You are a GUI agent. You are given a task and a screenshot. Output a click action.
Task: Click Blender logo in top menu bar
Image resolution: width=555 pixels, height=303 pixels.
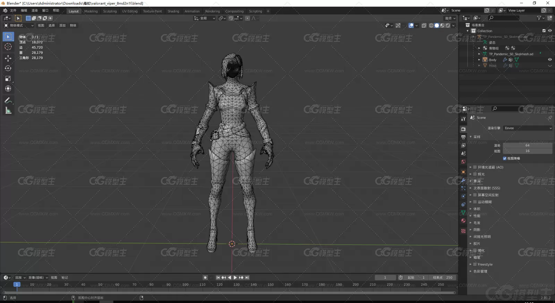pyautogui.click(x=5, y=10)
